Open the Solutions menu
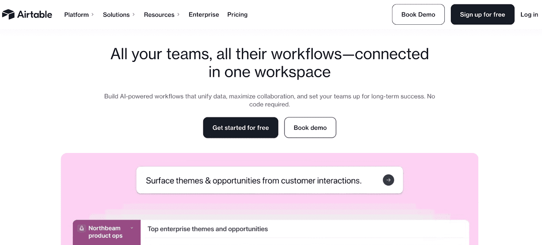 click(x=116, y=15)
